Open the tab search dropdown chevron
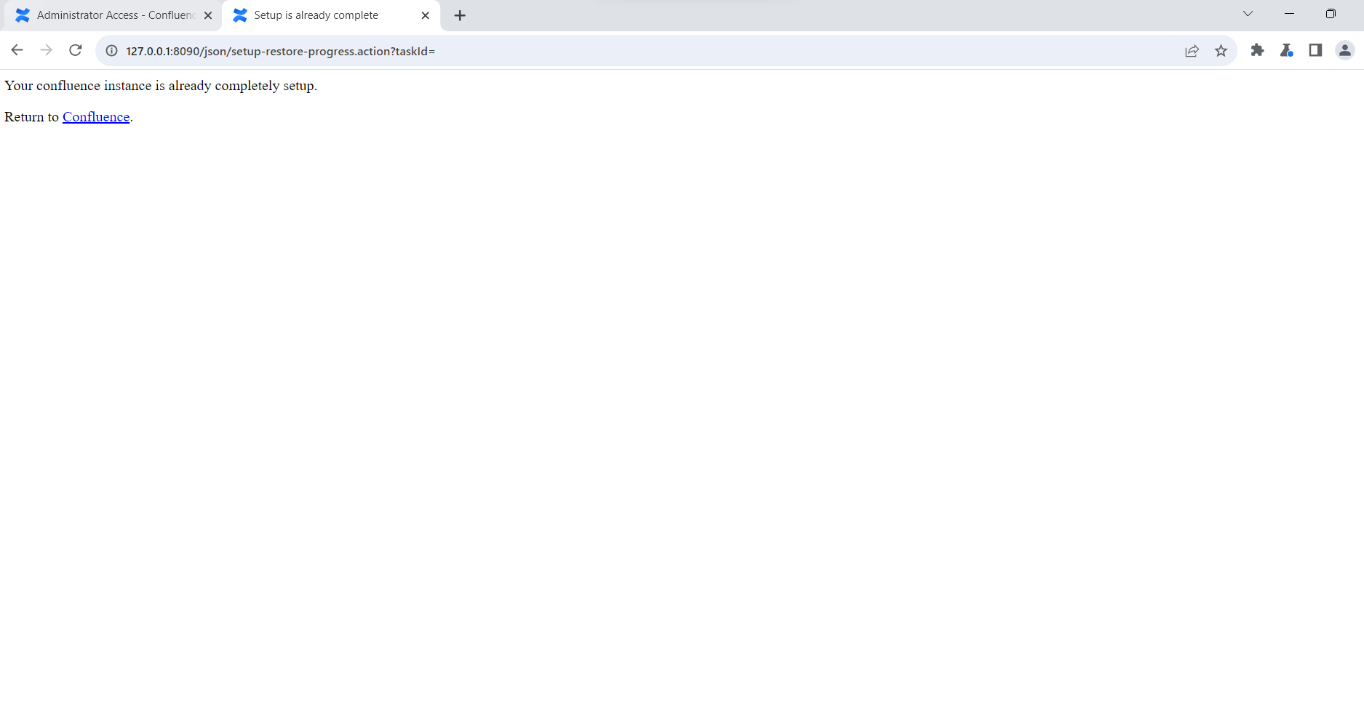 click(1248, 14)
